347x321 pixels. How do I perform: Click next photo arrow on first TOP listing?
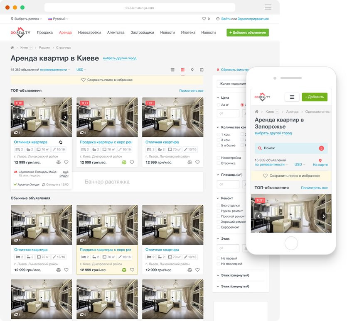point(65,117)
